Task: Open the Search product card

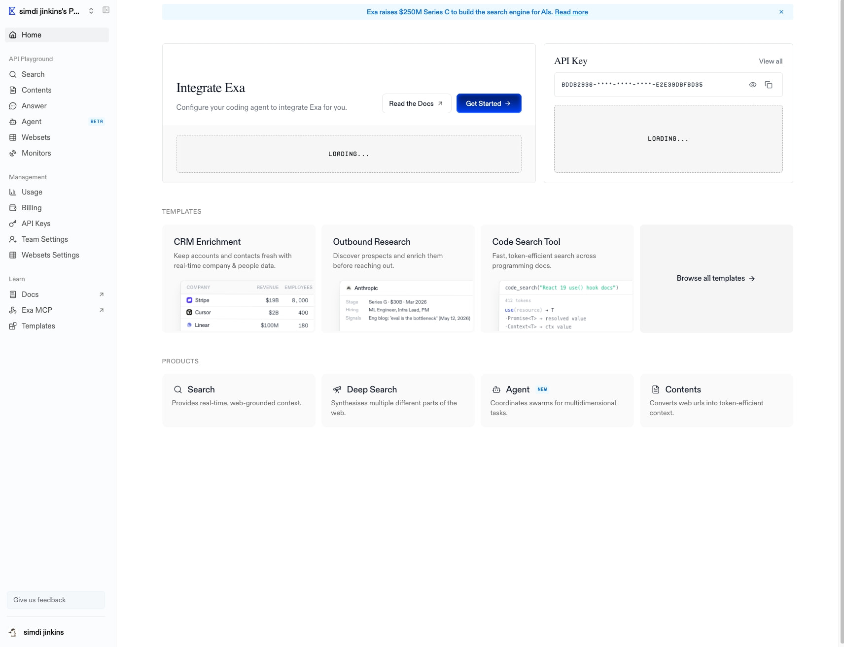Action: coord(239,400)
